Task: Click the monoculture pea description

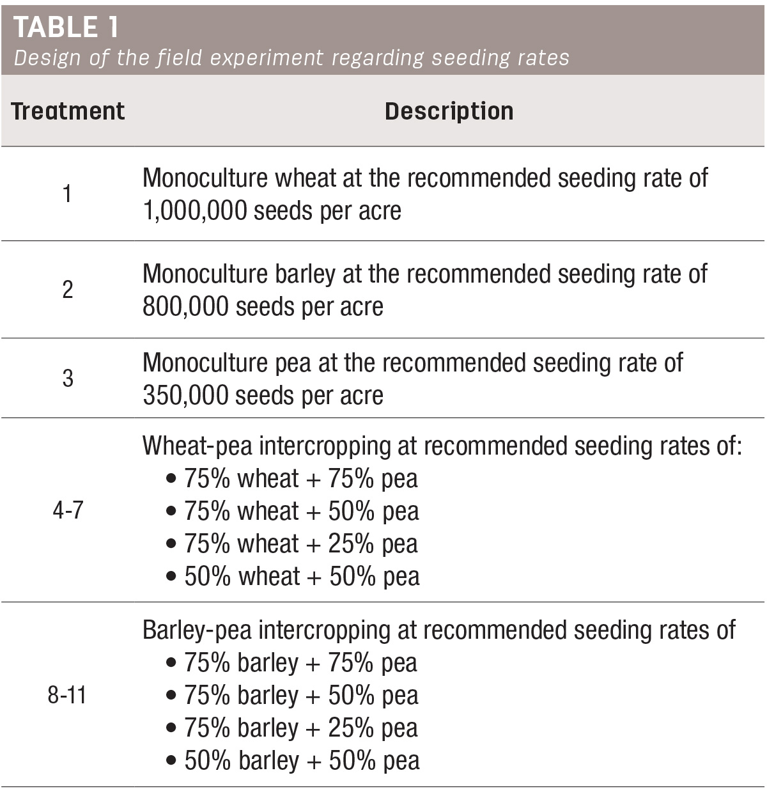Action: (x=413, y=379)
